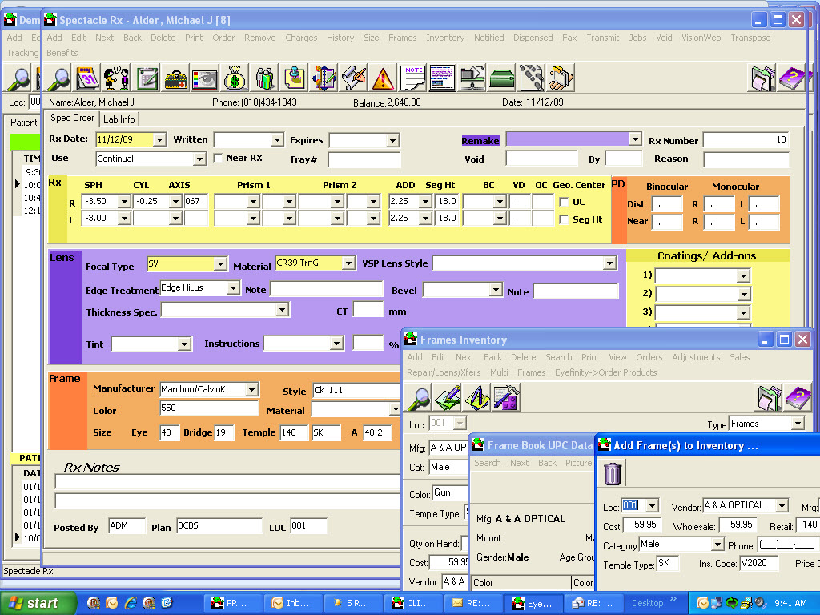Click the money bag dollar icon

235,78
